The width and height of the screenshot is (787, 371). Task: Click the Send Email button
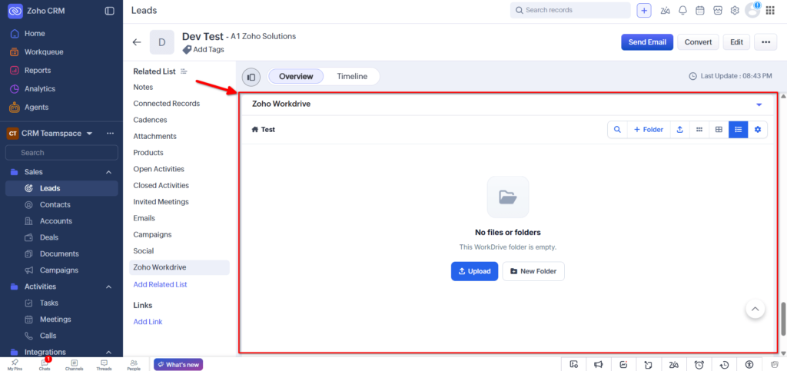point(647,42)
